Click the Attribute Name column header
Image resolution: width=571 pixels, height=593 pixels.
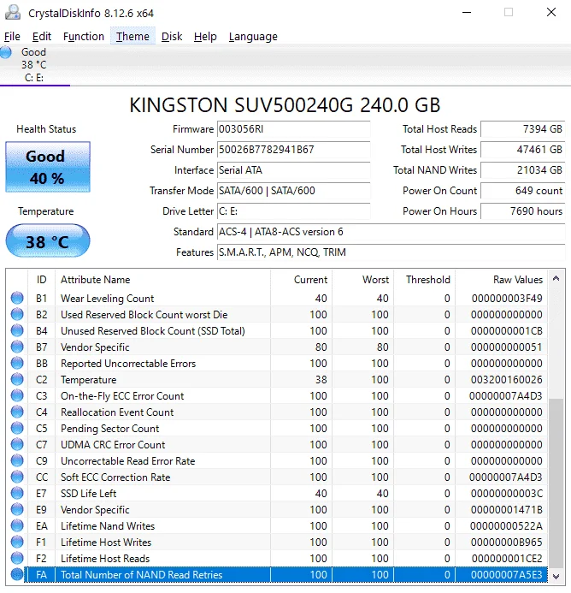point(163,280)
